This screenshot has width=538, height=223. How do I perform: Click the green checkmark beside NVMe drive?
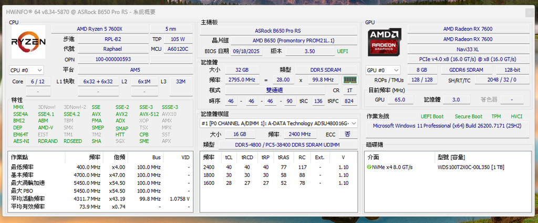(x=369, y=167)
